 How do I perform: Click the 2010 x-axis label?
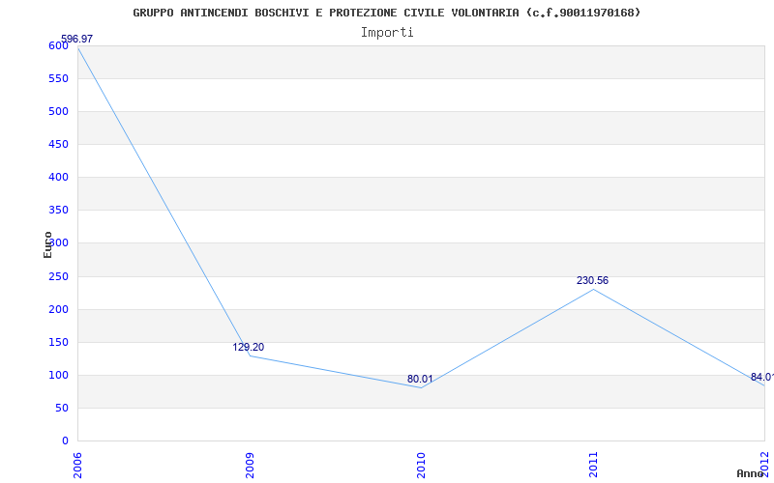point(421,466)
